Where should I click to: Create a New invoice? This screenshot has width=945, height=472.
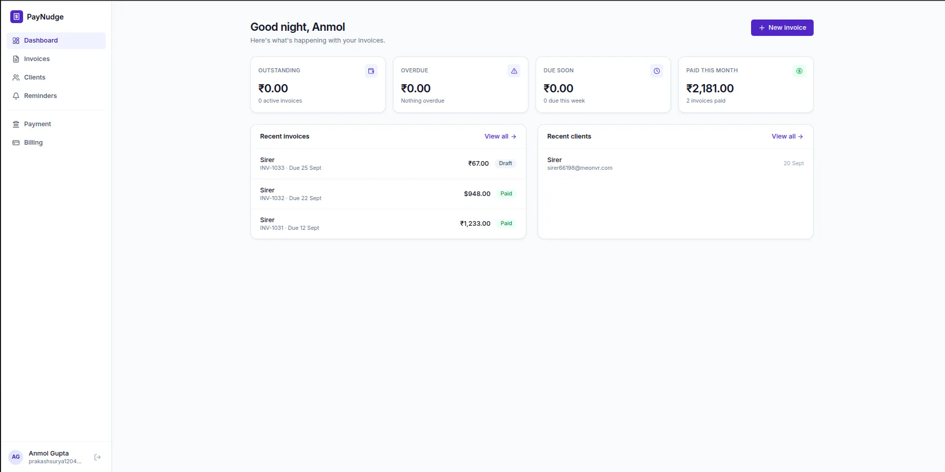coord(782,28)
